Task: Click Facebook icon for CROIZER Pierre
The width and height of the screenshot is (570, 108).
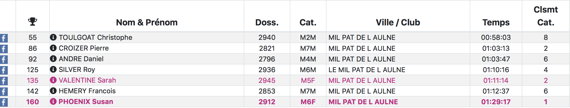Action: [x=4, y=49]
